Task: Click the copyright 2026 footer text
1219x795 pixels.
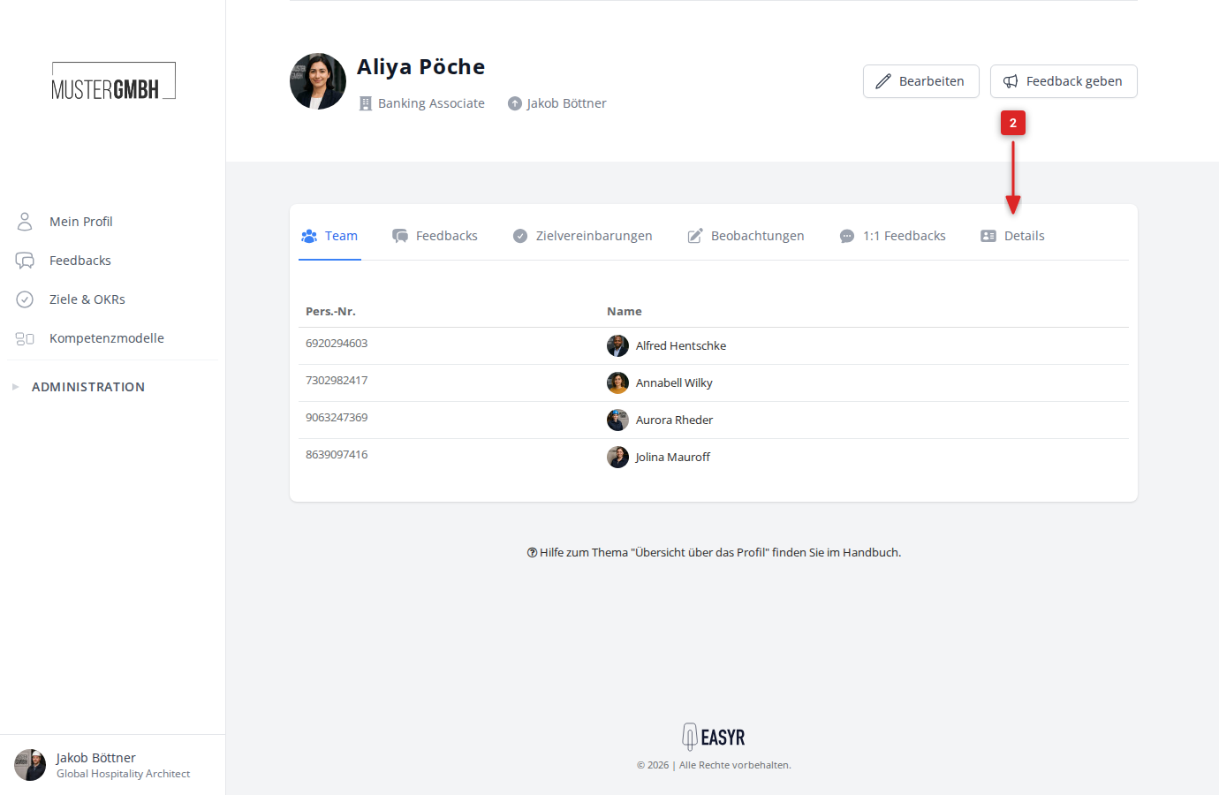Action: click(714, 765)
